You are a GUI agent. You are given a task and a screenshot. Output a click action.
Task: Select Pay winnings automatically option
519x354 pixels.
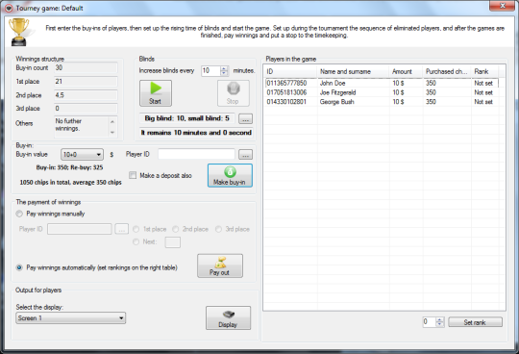tap(19, 267)
